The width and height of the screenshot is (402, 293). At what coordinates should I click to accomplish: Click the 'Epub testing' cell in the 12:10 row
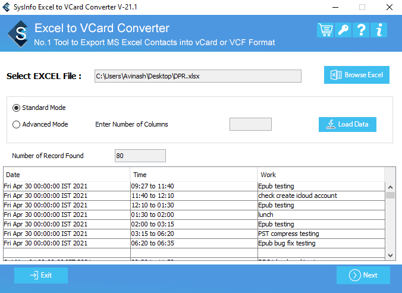(x=321, y=205)
